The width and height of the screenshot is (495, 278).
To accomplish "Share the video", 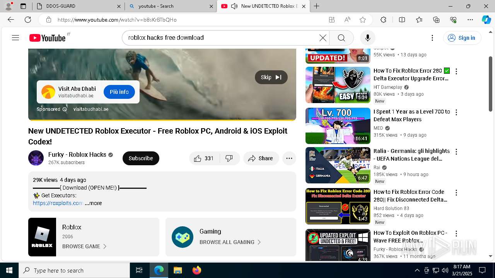I will click(261, 158).
